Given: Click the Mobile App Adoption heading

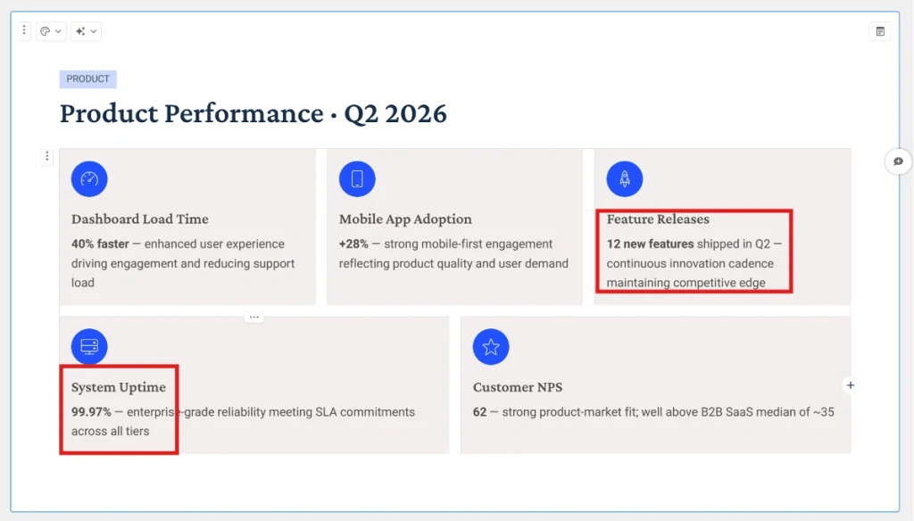Looking at the screenshot, I should click(x=406, y=219).
